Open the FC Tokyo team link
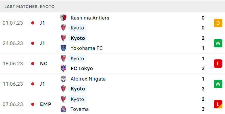The image size is (225, 114). 82,69
